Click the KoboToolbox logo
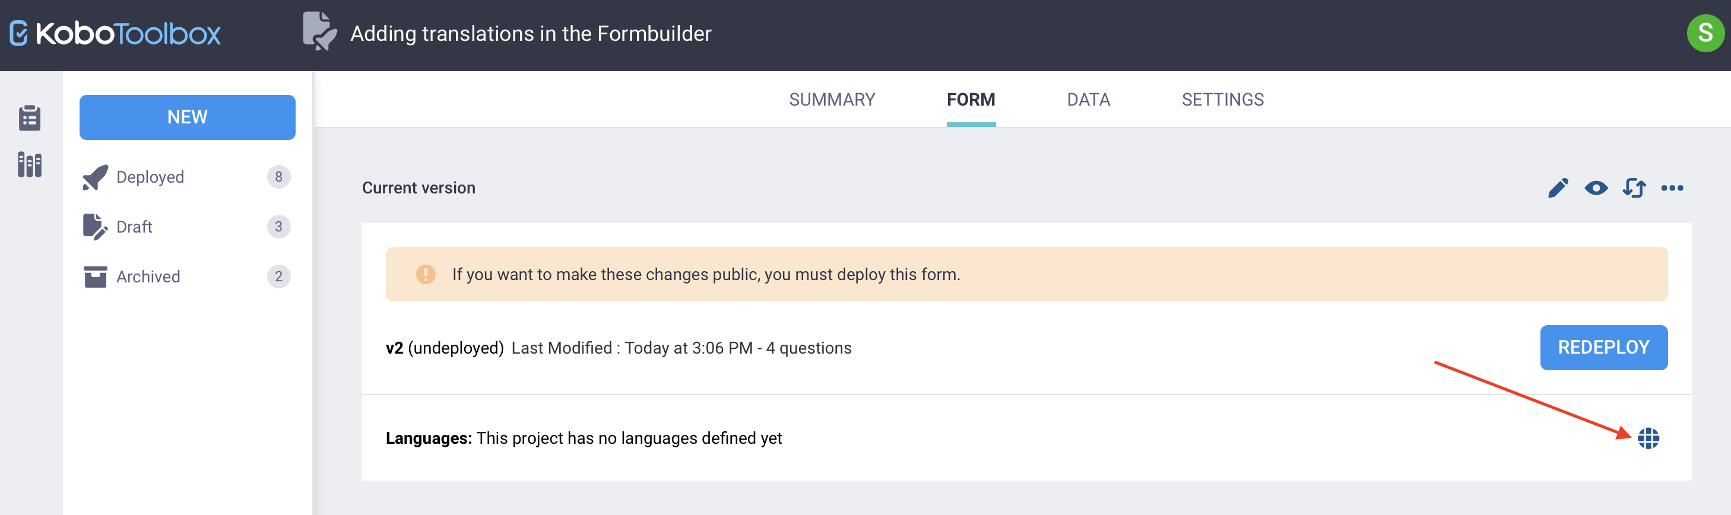 [x=115, y=34]
